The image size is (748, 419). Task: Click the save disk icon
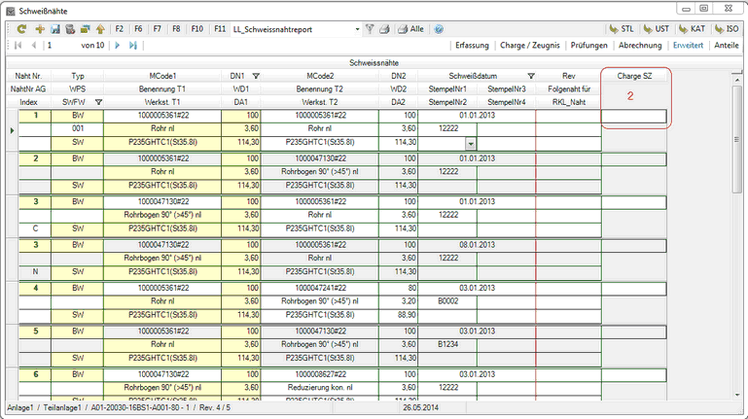click(54, 29)
